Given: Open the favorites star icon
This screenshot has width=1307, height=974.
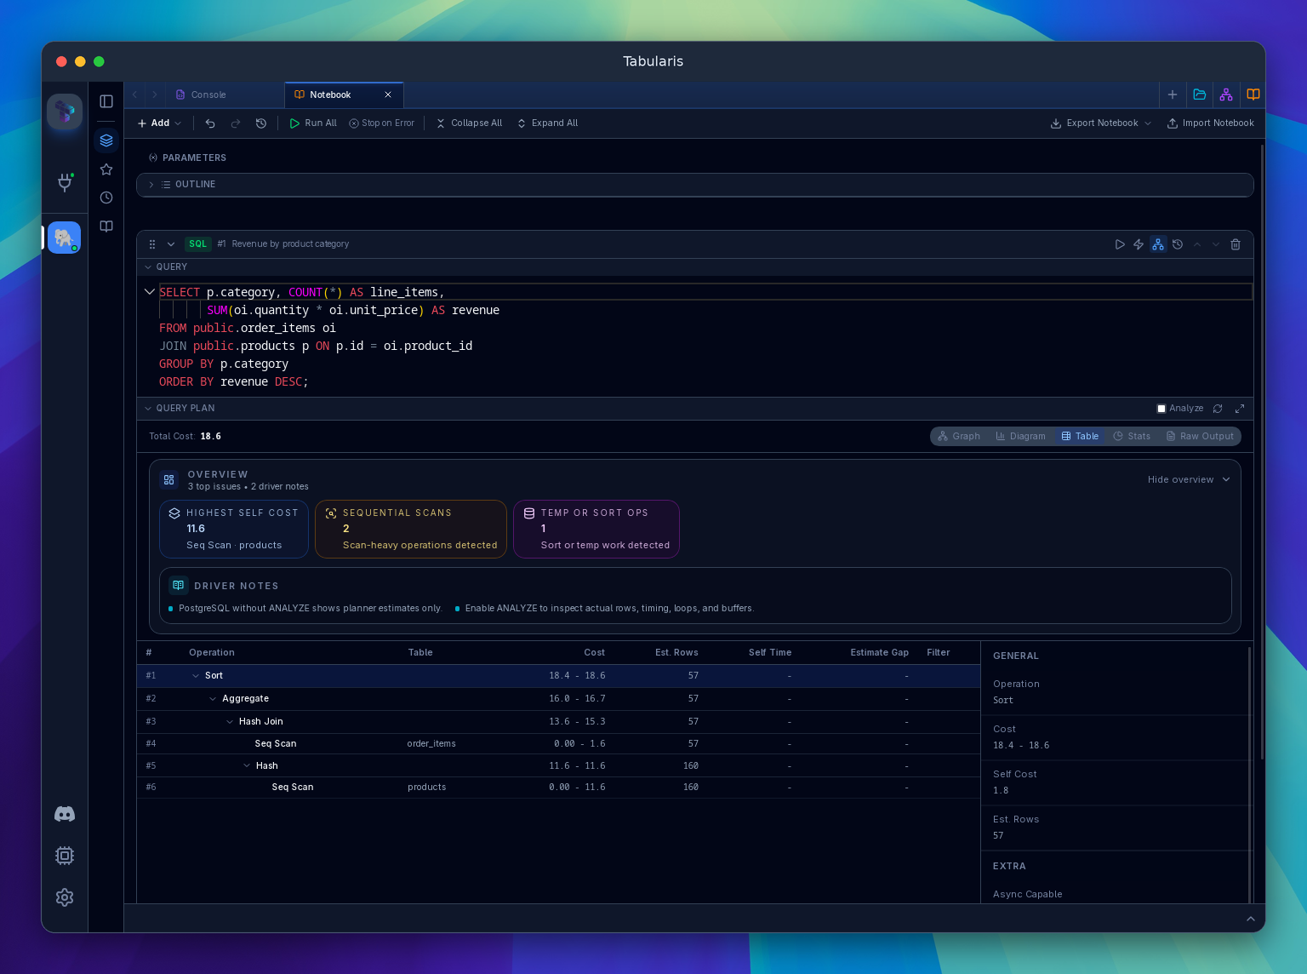Looking at the screenshot, I should pyautogui.click(x=106, y=169).
